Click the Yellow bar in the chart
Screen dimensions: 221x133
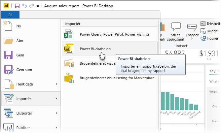point(196,107)
